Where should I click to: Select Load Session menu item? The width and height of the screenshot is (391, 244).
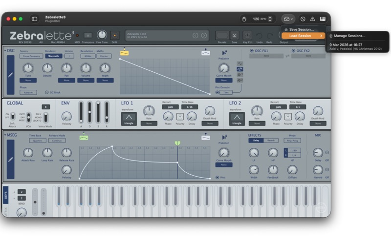point(304,36)
